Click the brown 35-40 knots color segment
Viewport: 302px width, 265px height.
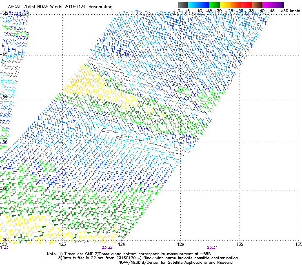[257, 5]
